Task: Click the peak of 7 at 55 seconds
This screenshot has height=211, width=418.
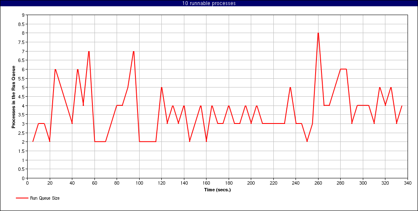Action: (x=89, y=51)
